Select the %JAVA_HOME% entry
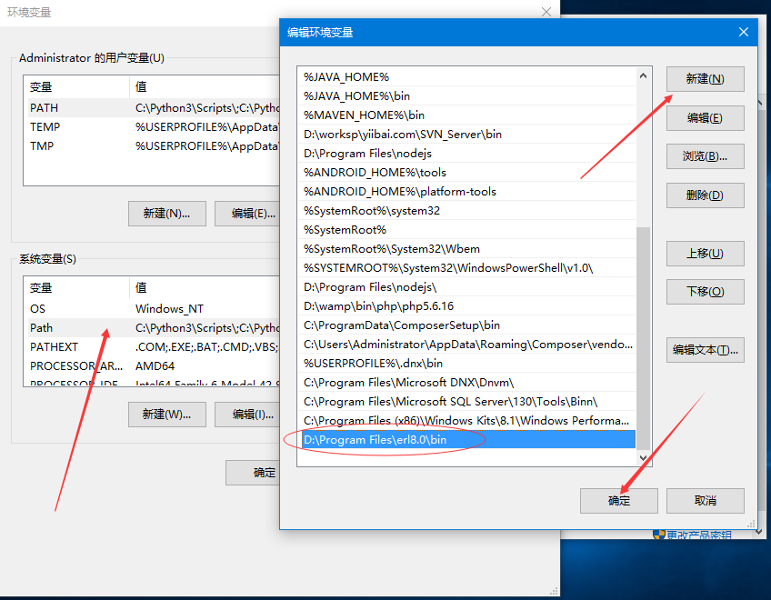The width and height of the screenshot is (771, 600). pos(466,76)
